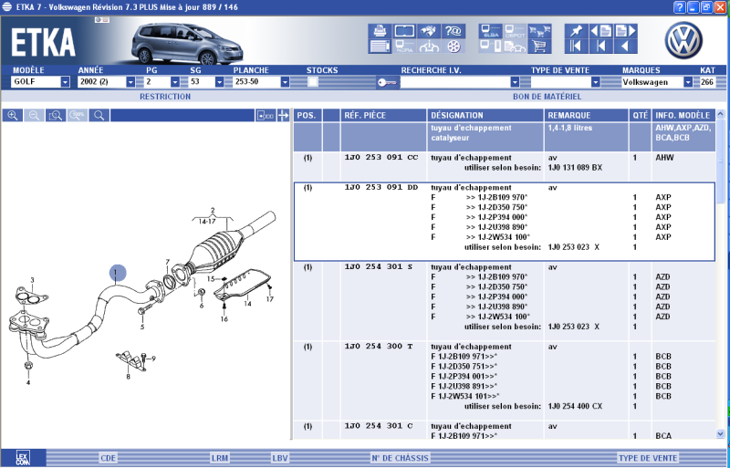This screenshot has width=730, height=468.
Task: Select part row 1J0 254 301 S
Action: click(505, 301)
